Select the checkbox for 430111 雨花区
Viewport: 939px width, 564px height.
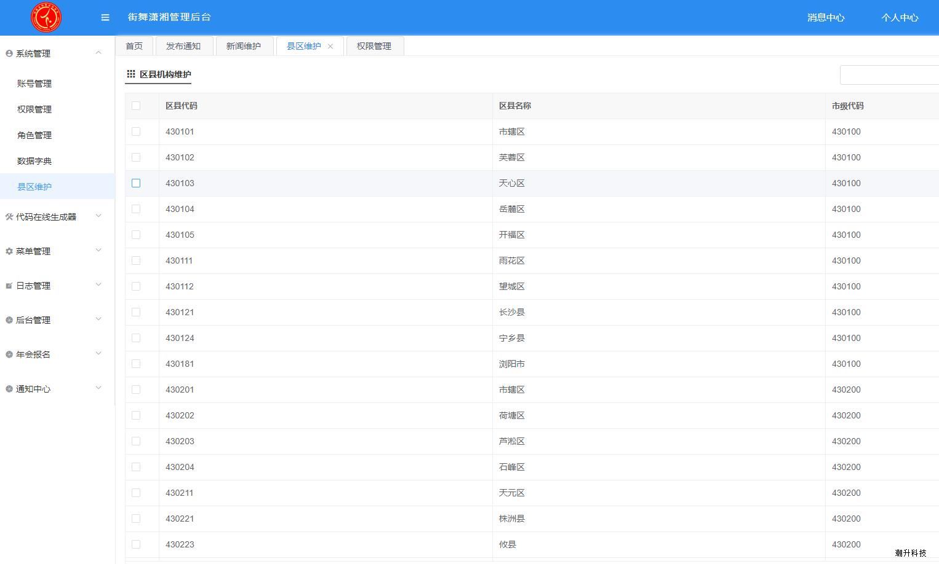click(136, 260)
